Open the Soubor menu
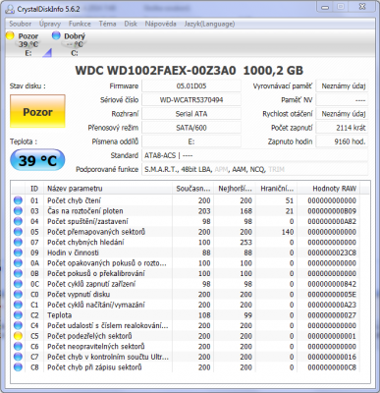 pyautogui.click(x=21, y=24)
